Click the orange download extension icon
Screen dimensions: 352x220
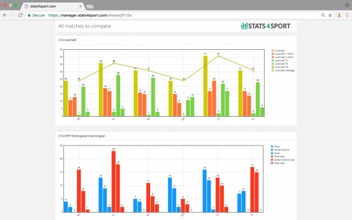[339, 15]
